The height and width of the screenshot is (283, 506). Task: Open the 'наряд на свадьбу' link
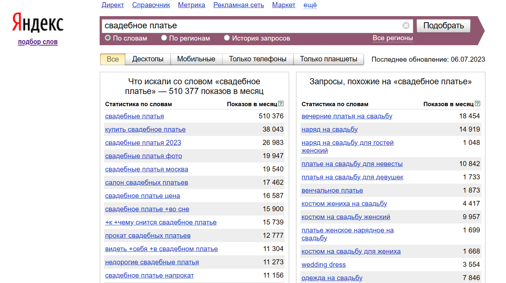330,129
